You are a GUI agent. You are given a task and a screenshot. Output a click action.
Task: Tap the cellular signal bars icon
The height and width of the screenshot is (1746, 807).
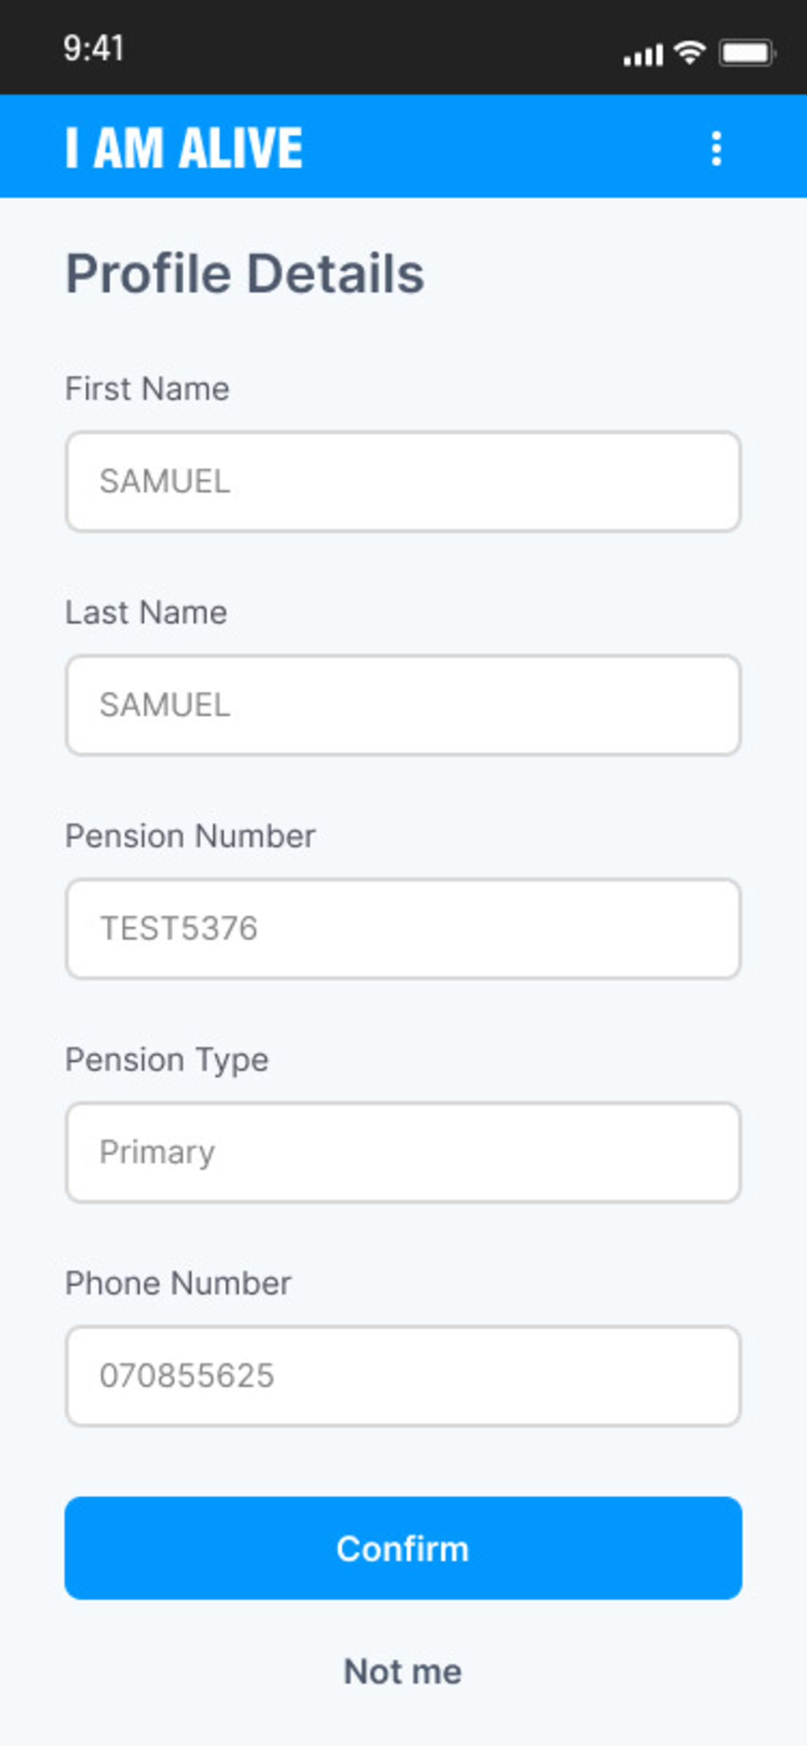point(643,55)
